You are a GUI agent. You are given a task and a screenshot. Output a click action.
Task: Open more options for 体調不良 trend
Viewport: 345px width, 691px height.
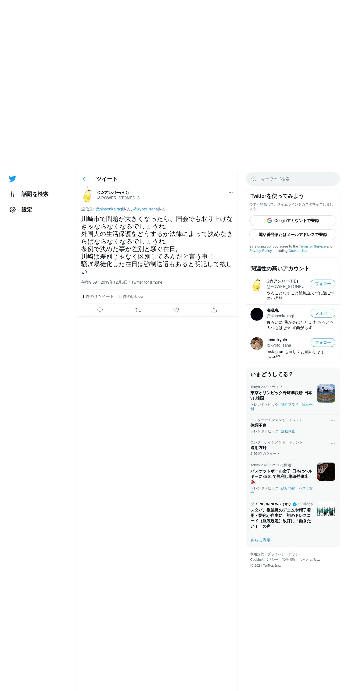pos(333,421)
